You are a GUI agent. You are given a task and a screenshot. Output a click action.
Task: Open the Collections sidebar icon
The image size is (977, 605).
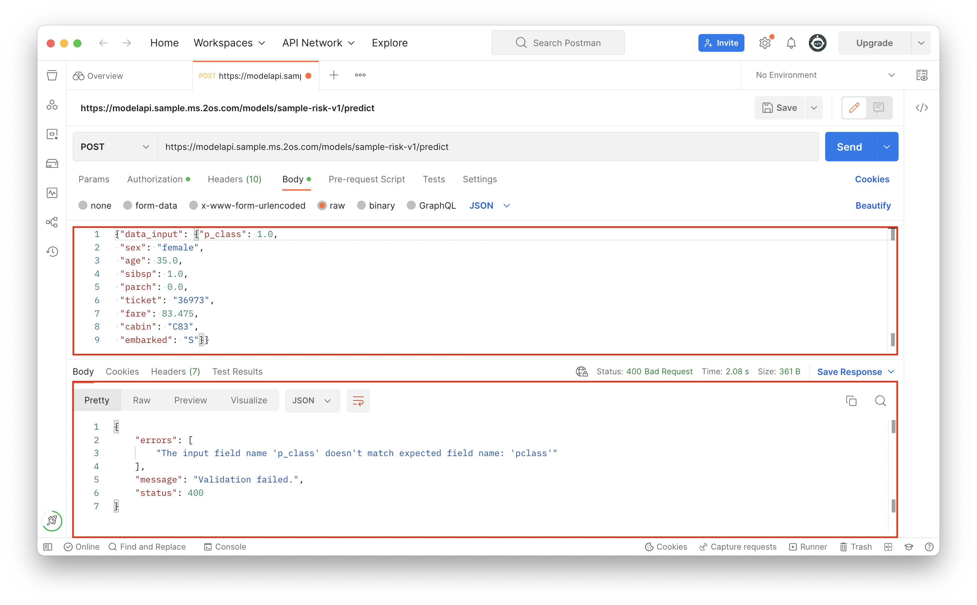tap(52, 75)
